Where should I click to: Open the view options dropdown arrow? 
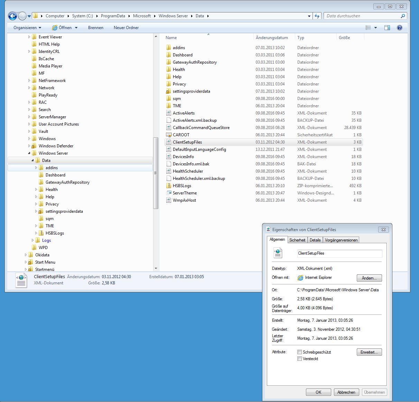click(x=375, y=28)
